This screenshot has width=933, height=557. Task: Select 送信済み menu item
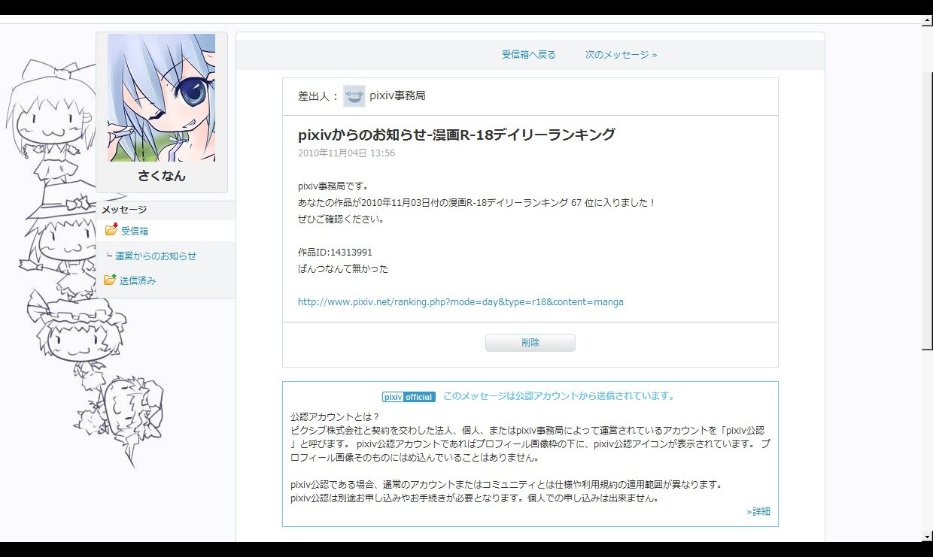[138, 280]
